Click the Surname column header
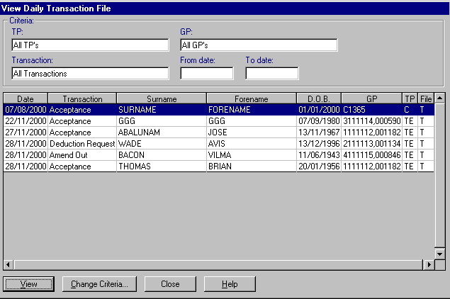This screenshot has width=450, height=299. tap(162, 98)
